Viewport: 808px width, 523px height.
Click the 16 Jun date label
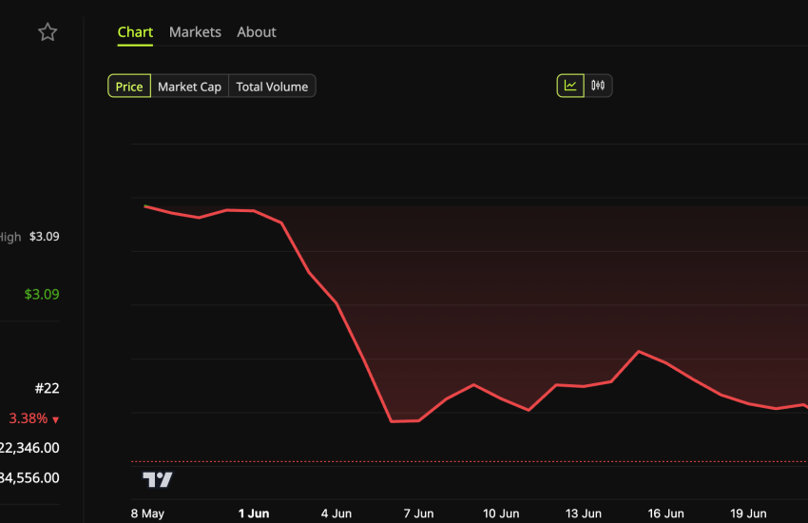(665, 513)
